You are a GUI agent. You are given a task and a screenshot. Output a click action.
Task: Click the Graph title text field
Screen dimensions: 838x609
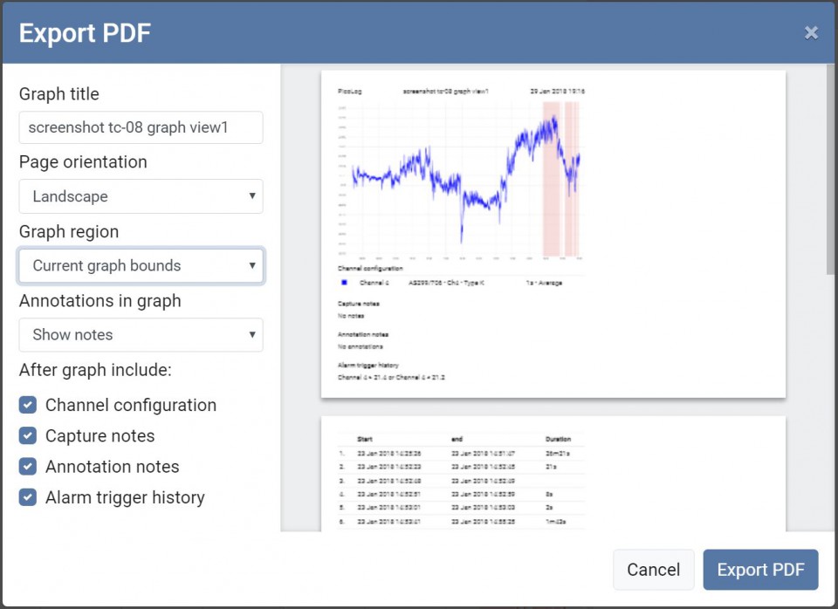click(141, 127)
